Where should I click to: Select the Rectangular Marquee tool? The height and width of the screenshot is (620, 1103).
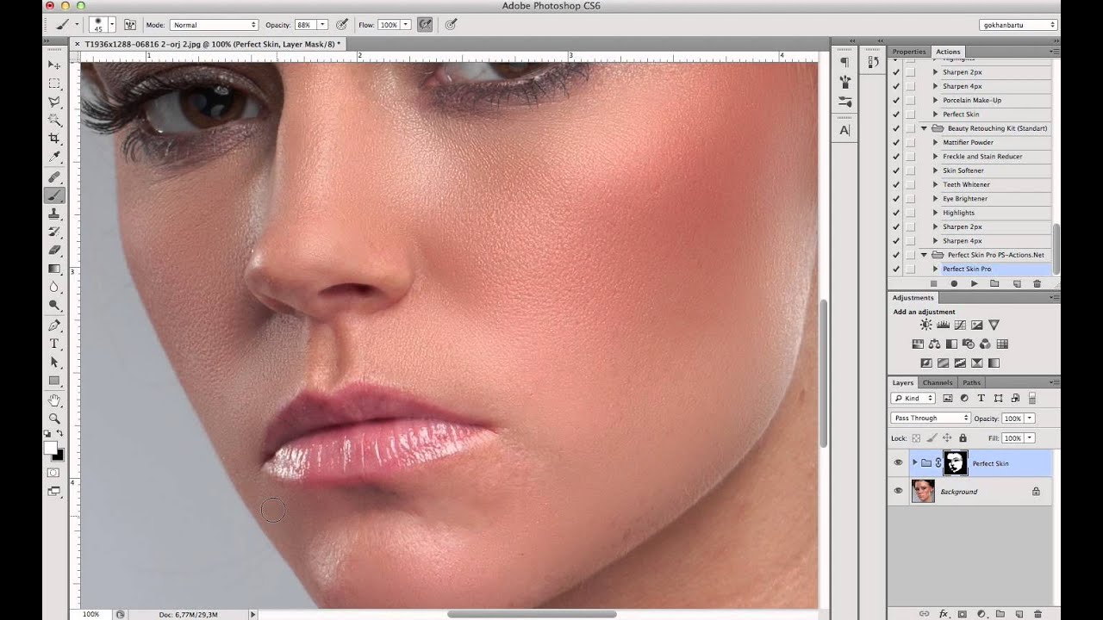tap(54, 84)
